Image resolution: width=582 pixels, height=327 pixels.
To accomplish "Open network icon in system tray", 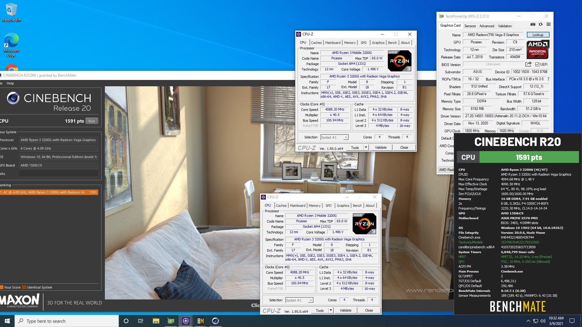I will coord(536,321).
